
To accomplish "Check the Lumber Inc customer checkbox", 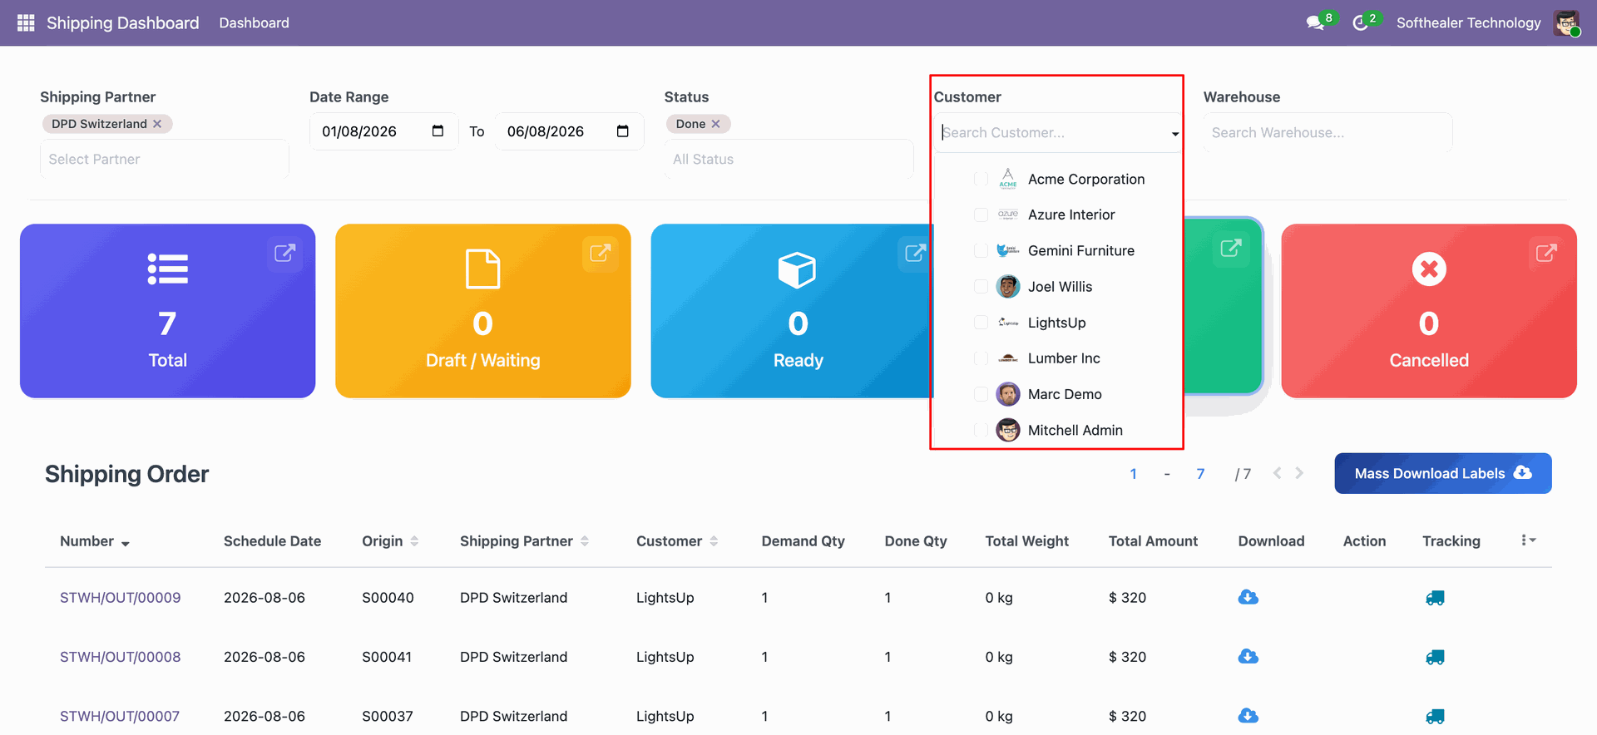I will pyautogui.click(x=981, y=358).
